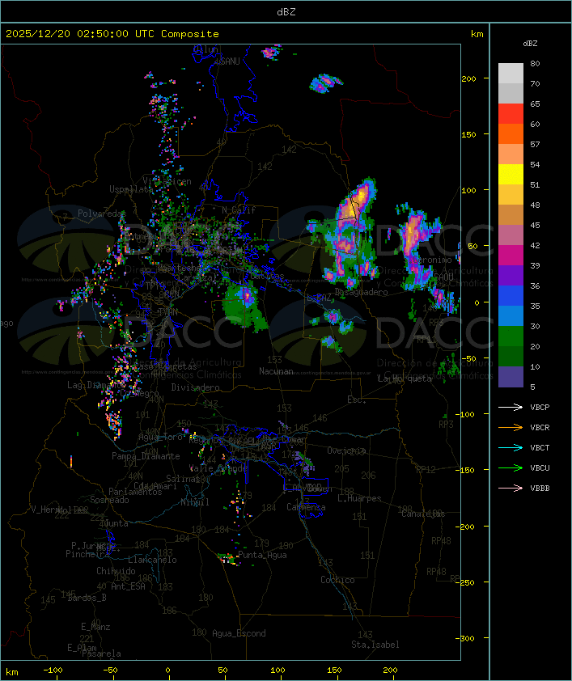The image size is (572, 681).
Task: Click the VBCP legend label
Action: [x=540, y=408]
